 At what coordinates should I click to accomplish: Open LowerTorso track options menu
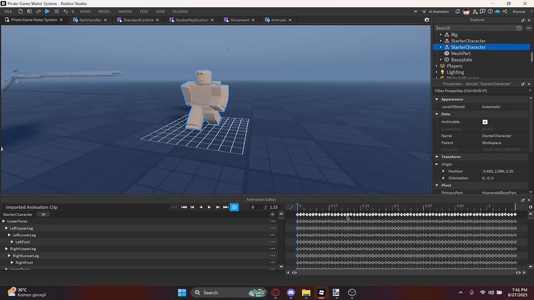coord(272,221)
